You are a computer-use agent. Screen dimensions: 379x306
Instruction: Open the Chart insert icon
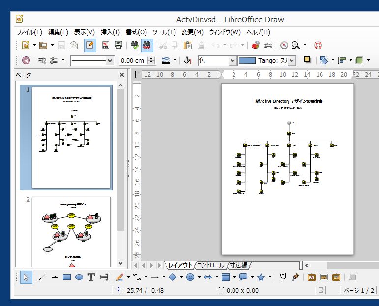[256, 45]
